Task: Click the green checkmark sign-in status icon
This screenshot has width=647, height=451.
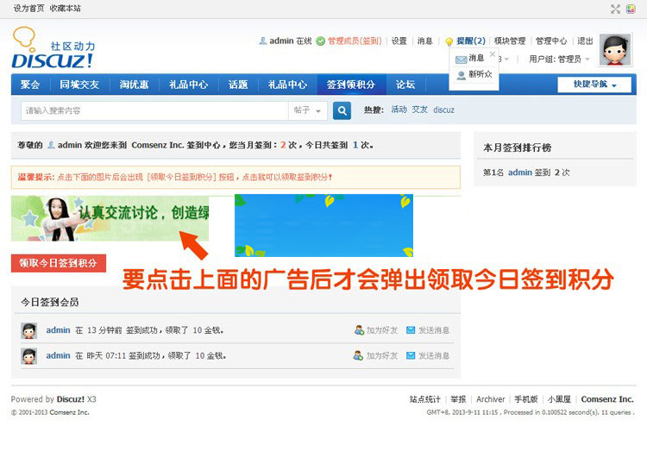Action: (x=320, y=41)
